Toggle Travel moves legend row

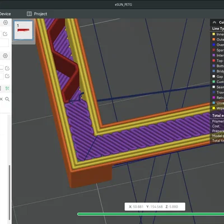[x=217, y=92]
